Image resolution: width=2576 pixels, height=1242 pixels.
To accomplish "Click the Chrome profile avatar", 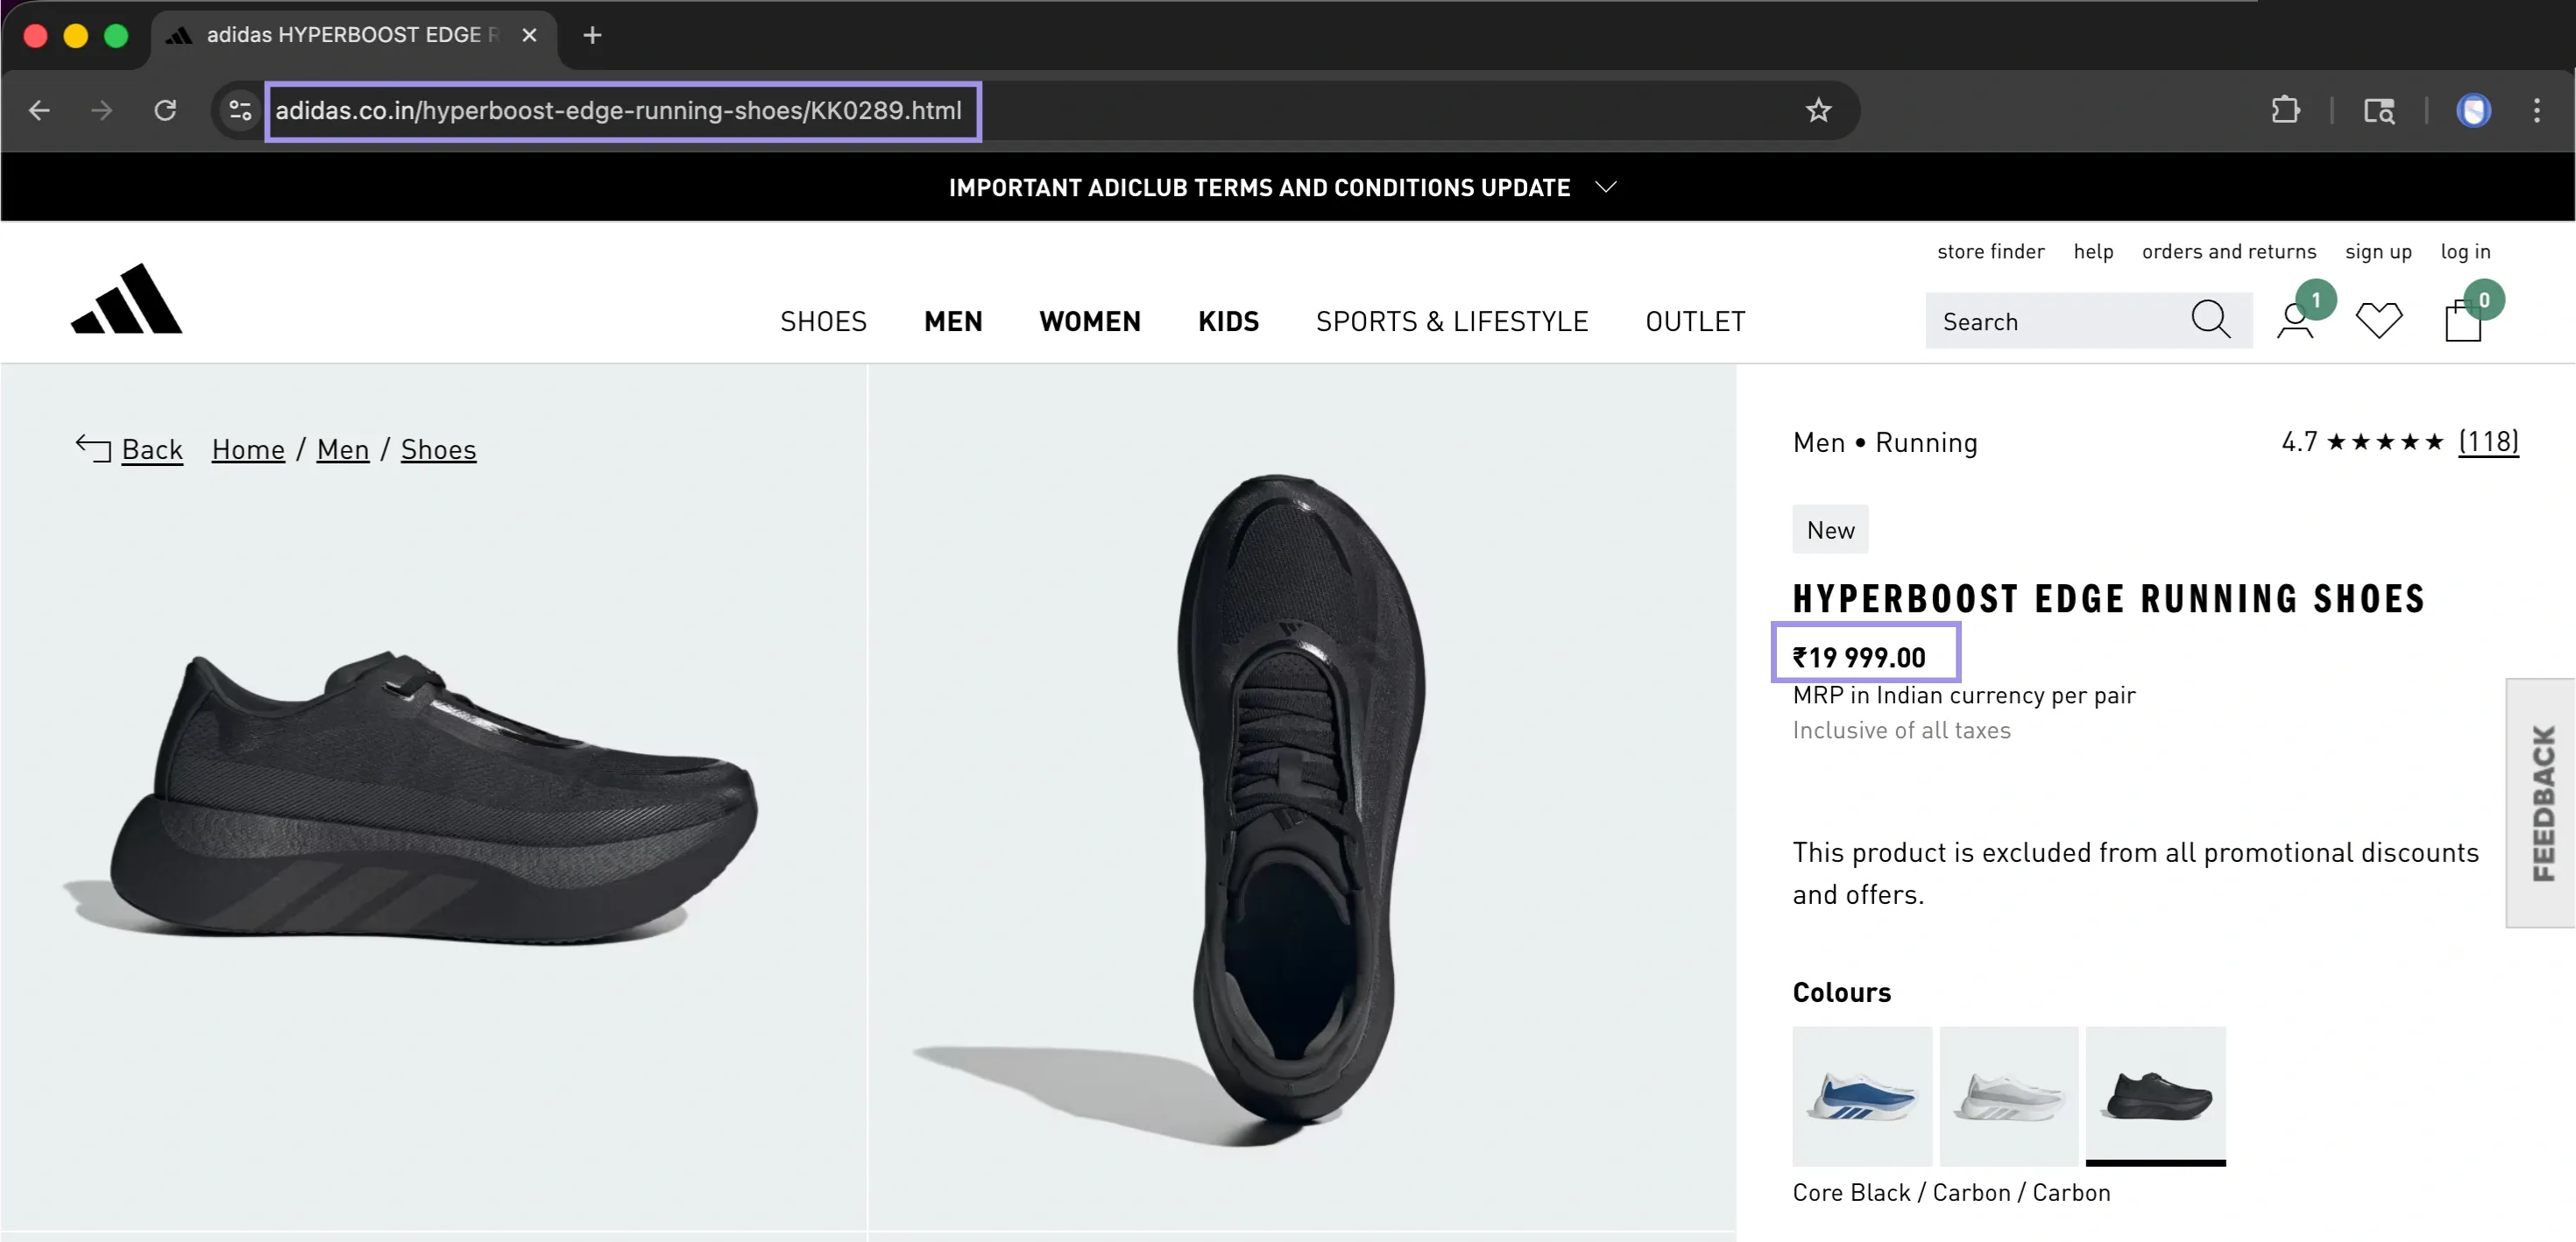I will pyautogui.click(x=2473, y=110).
